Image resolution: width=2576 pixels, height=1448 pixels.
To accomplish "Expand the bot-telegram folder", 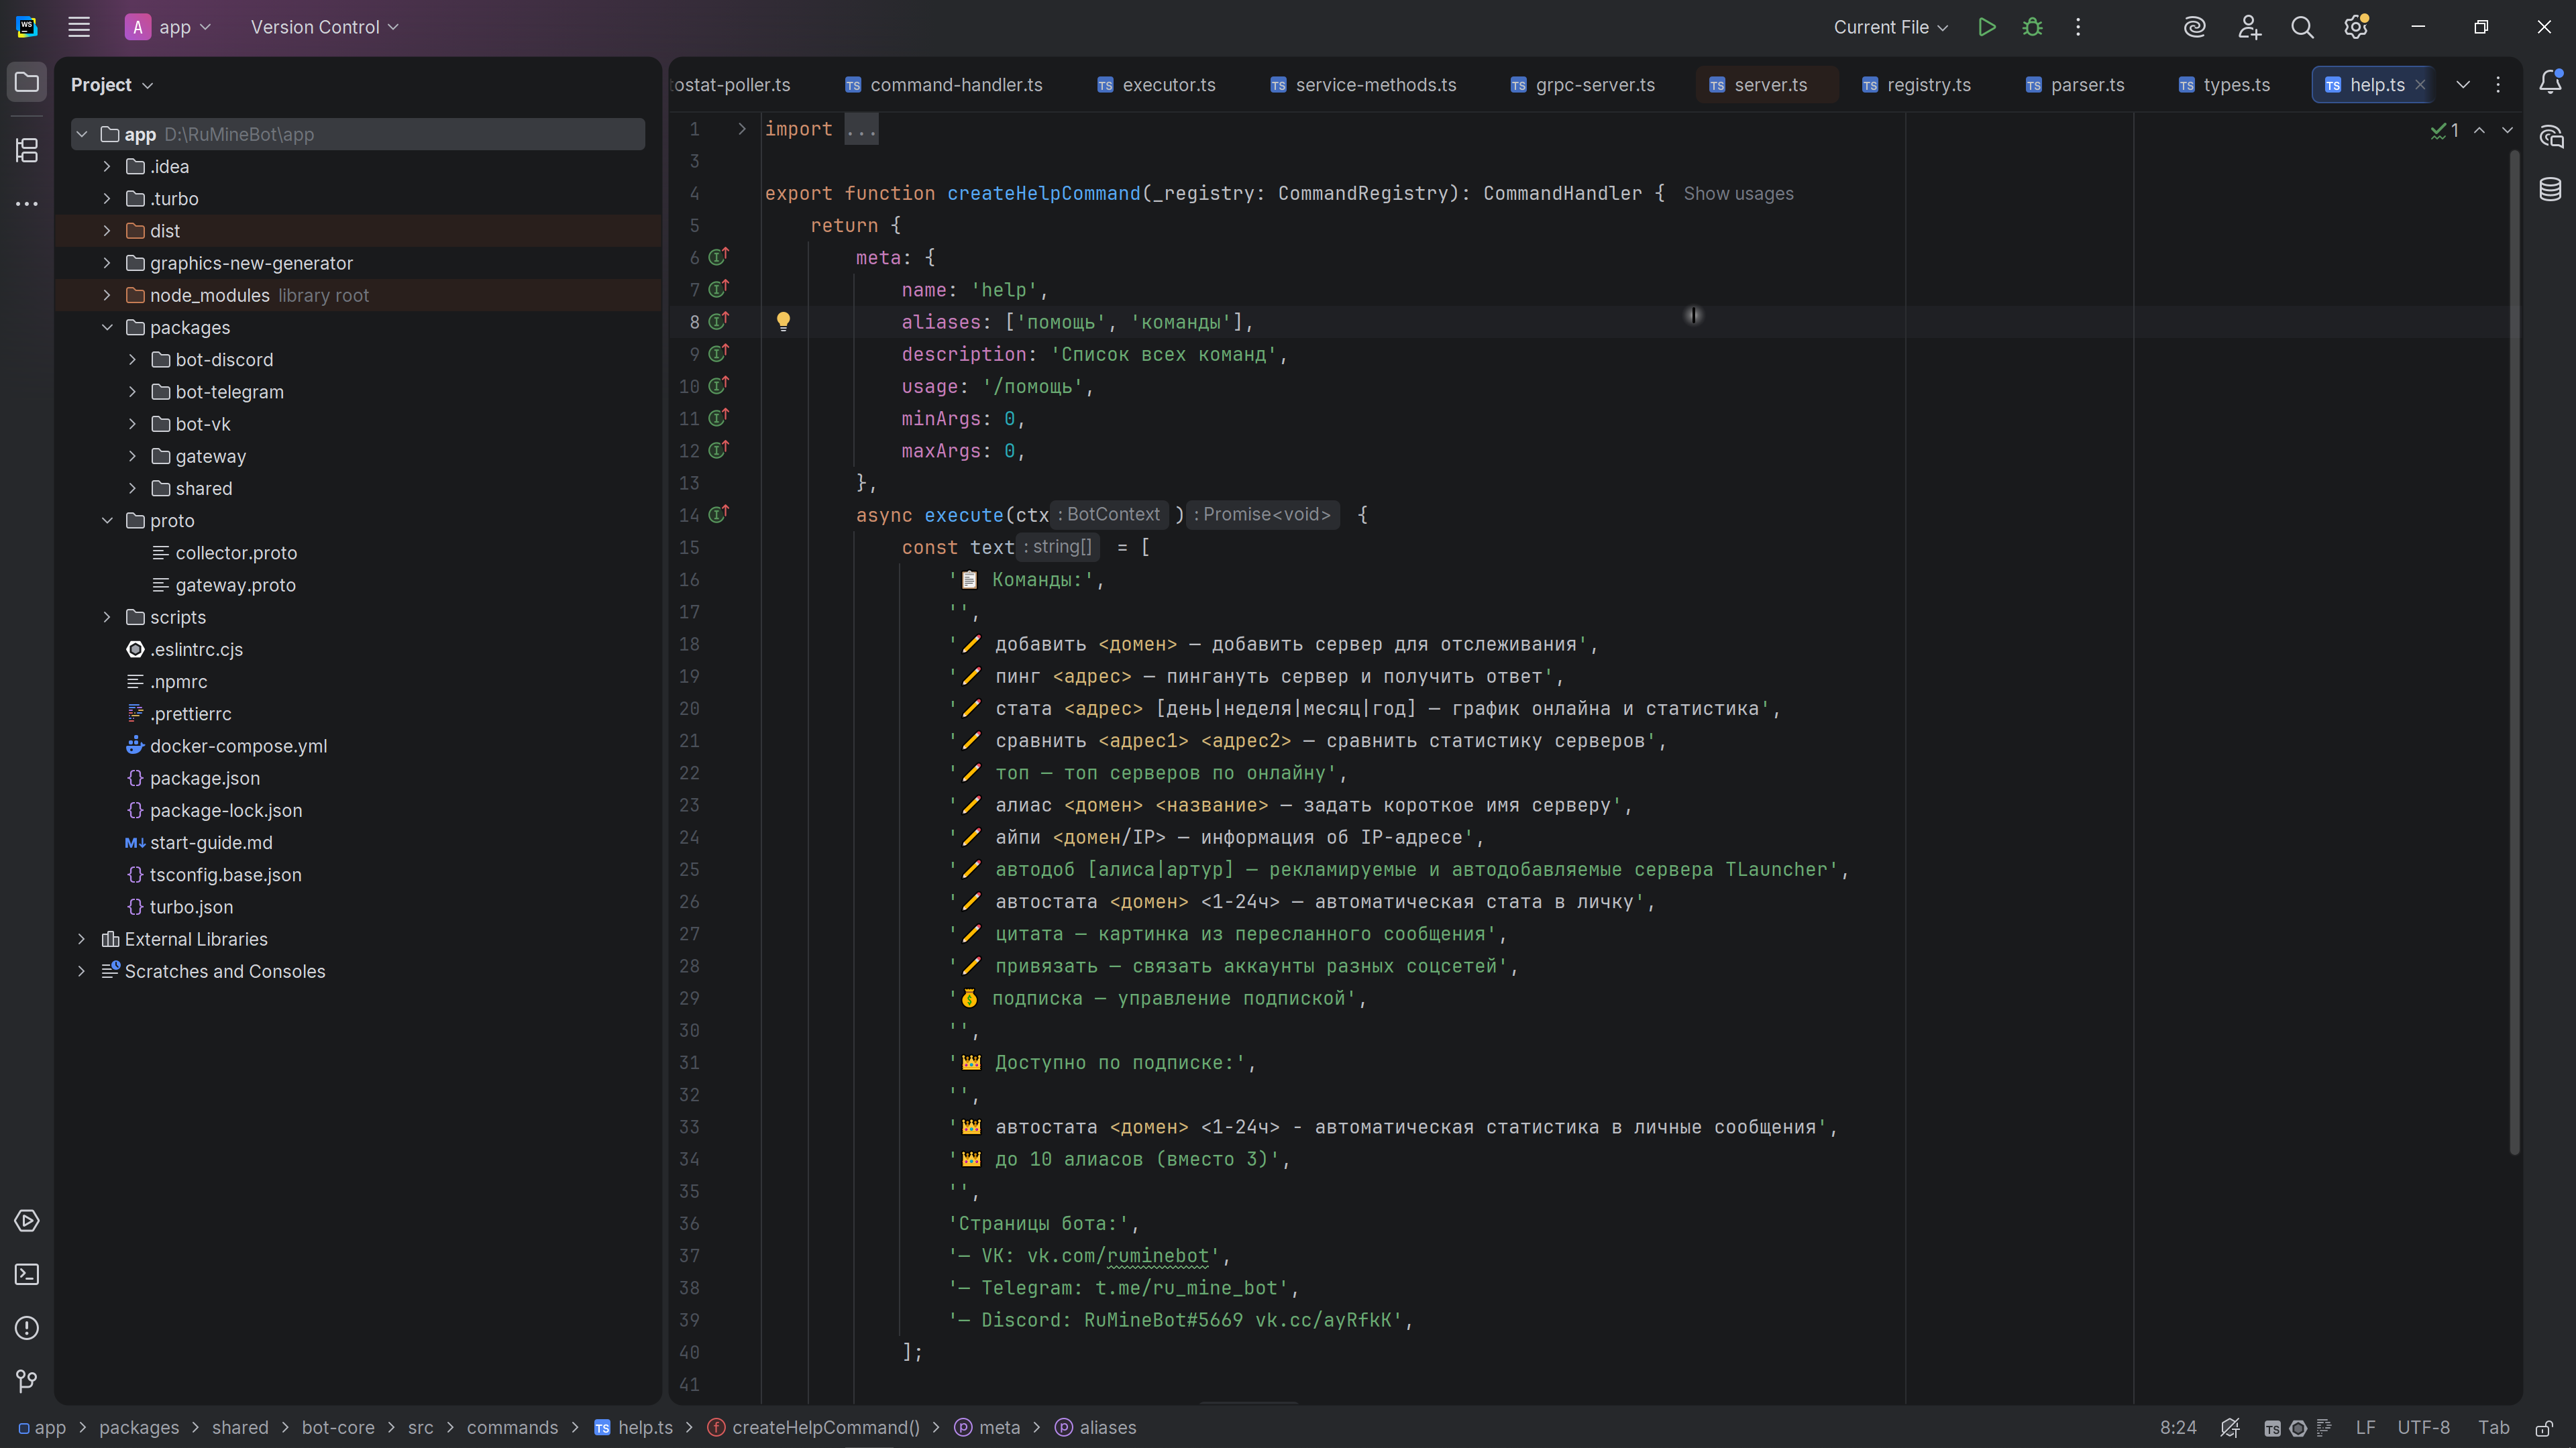I will [x=132, y=392].
